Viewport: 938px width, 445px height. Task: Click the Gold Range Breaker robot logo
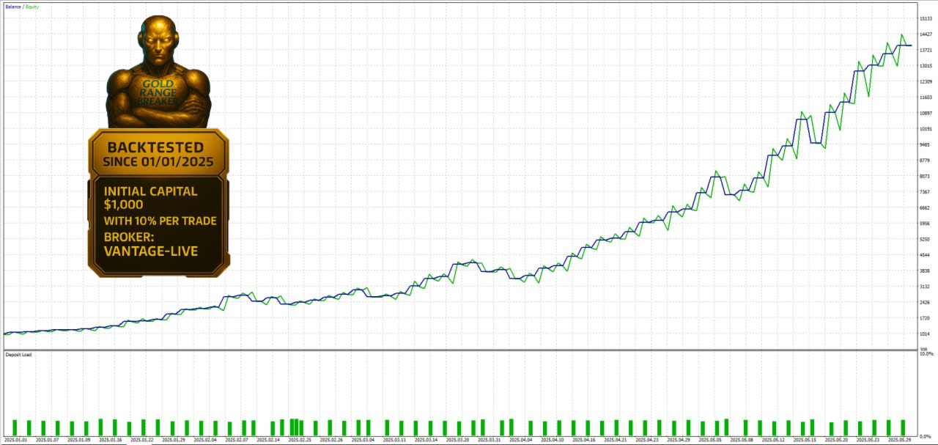click(158, 73)
